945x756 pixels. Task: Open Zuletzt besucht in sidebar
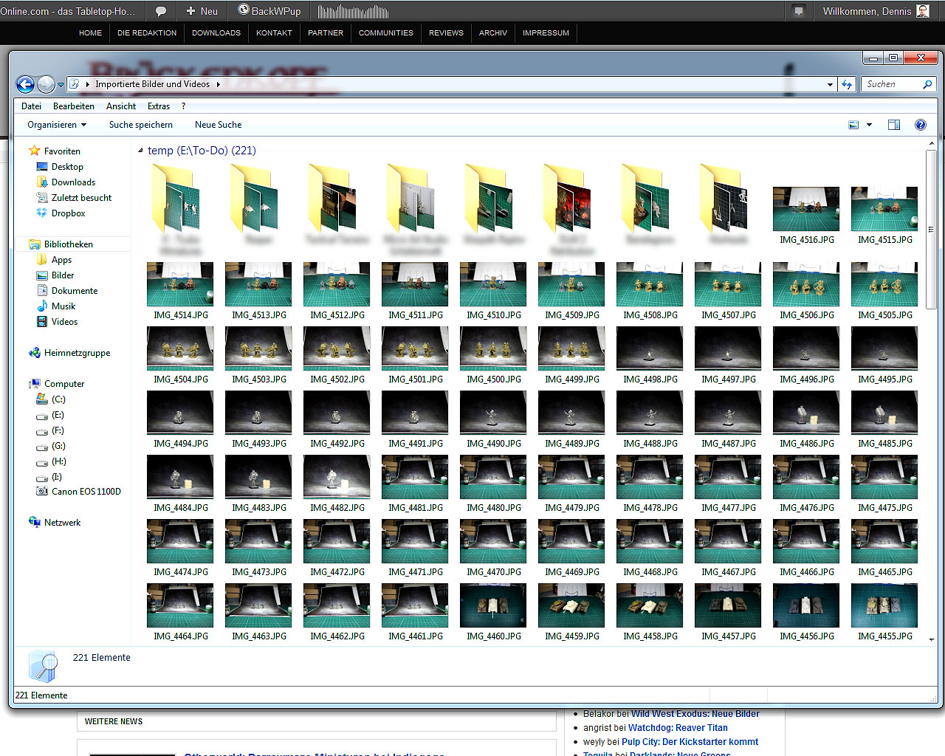point(81,198)
